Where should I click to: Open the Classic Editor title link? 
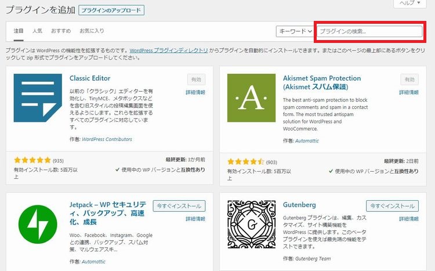tap(90, 78)
